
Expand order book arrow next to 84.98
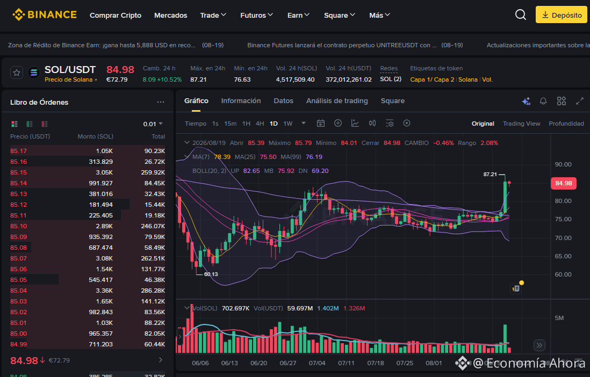coord(161,360)
